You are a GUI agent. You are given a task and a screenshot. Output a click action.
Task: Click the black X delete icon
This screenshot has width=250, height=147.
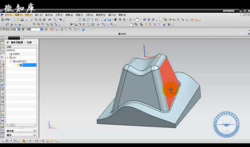(45, 20)
